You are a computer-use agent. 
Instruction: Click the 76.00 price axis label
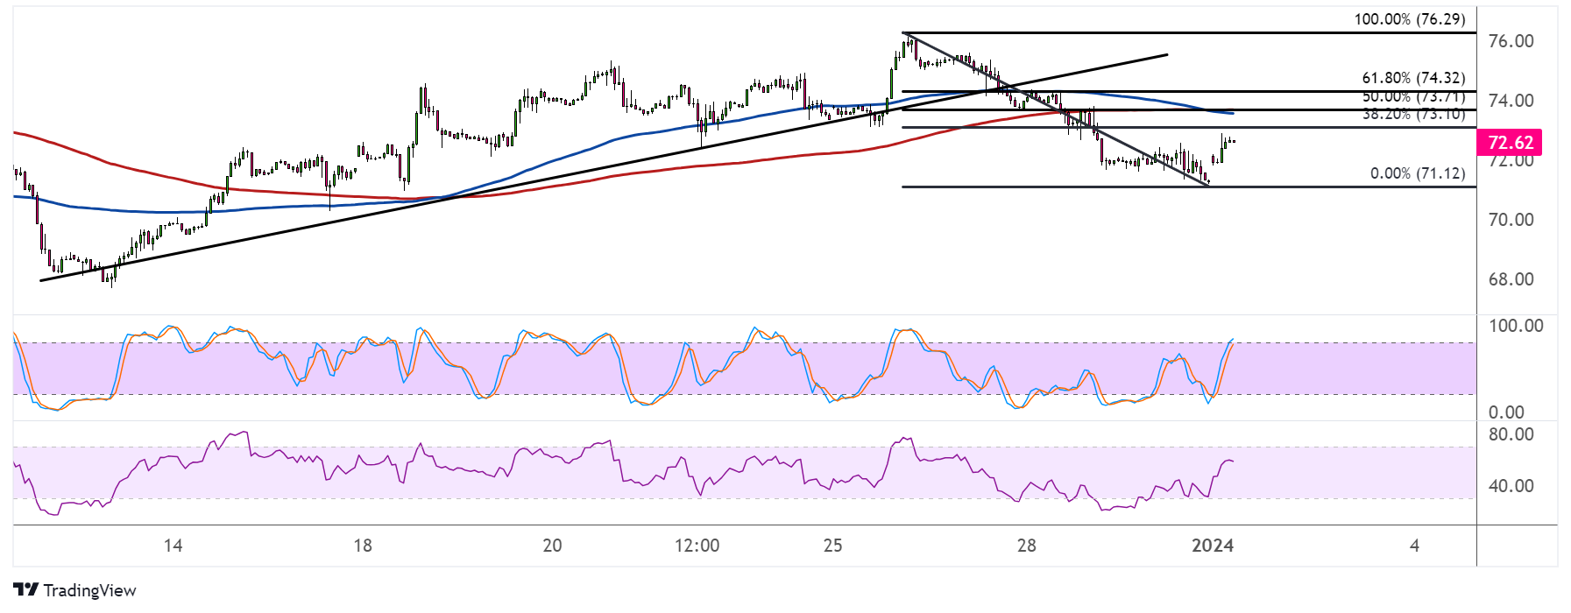(1511, 41)
